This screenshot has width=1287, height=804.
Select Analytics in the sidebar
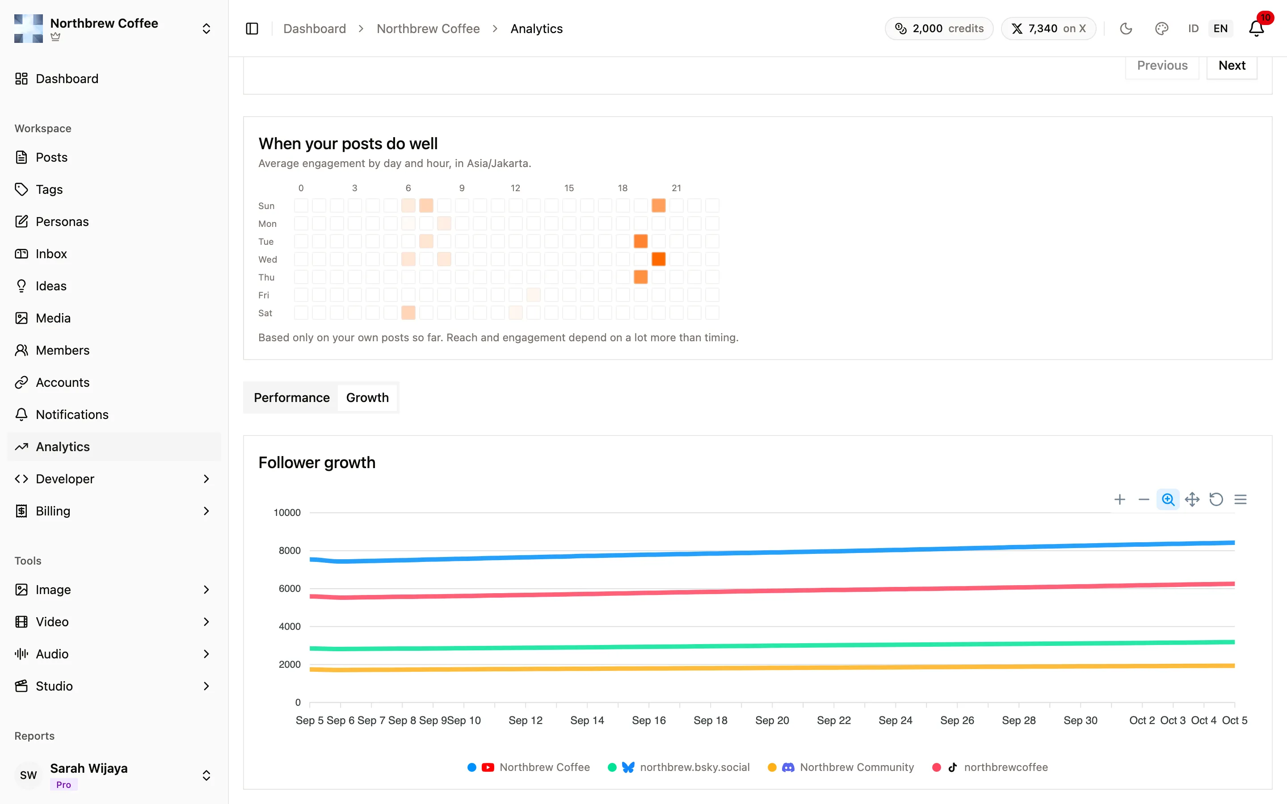tap(114, 447)
